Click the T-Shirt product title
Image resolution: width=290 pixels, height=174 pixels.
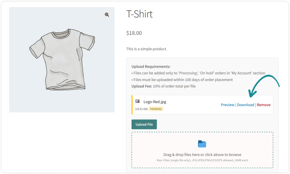tap(140, 14)
